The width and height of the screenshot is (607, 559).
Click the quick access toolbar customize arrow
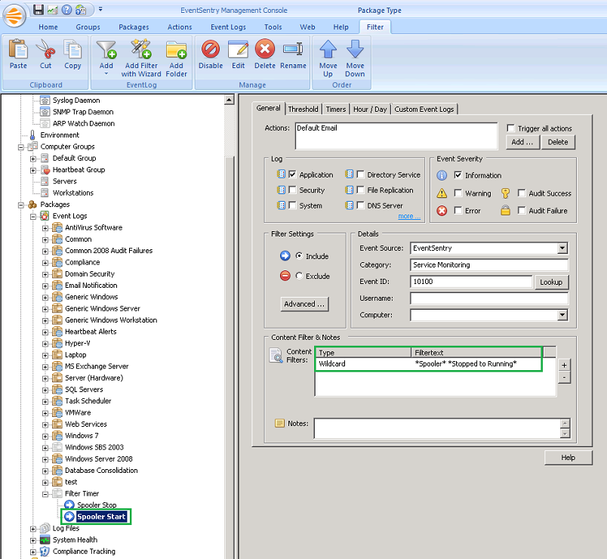pyautogui.click(x=100, y=9)
